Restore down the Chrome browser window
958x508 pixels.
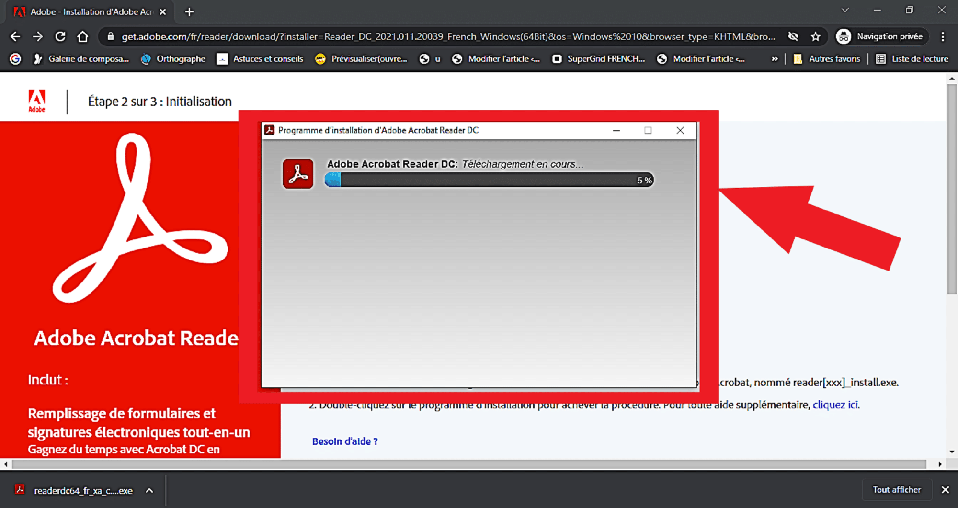pyautogui.click(x=909, y=10)
